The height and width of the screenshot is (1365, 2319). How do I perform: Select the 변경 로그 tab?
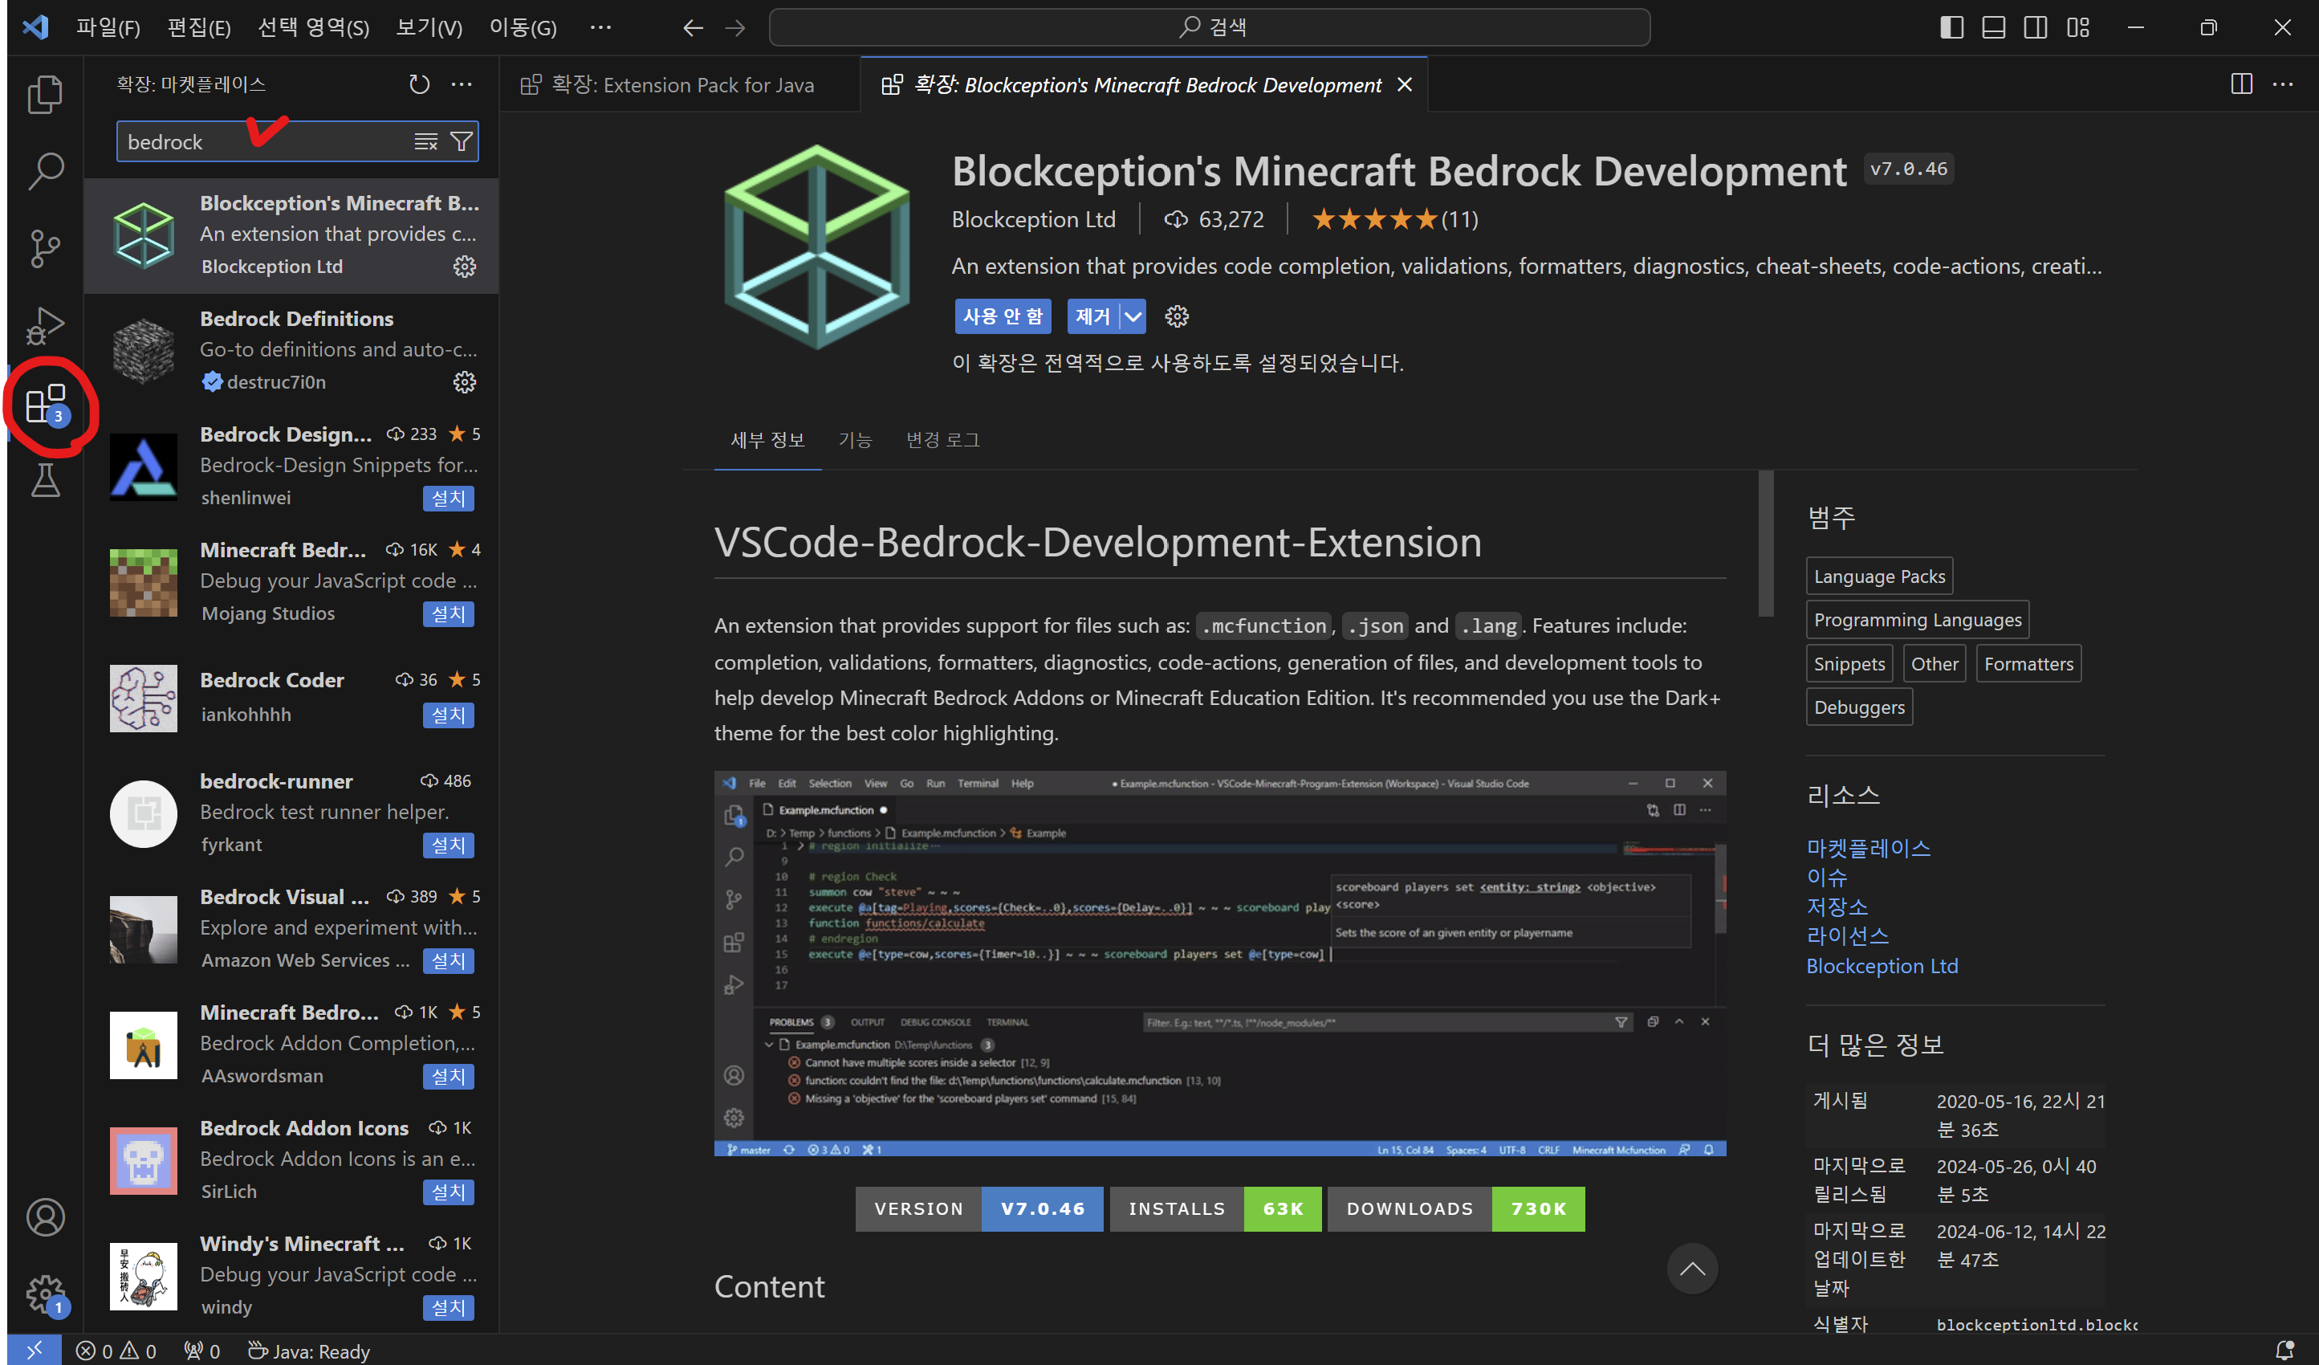tap(942, 440)
